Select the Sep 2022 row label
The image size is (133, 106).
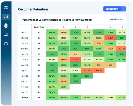25,71
